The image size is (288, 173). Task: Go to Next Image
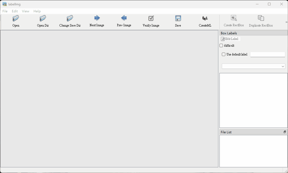[97, 18]
